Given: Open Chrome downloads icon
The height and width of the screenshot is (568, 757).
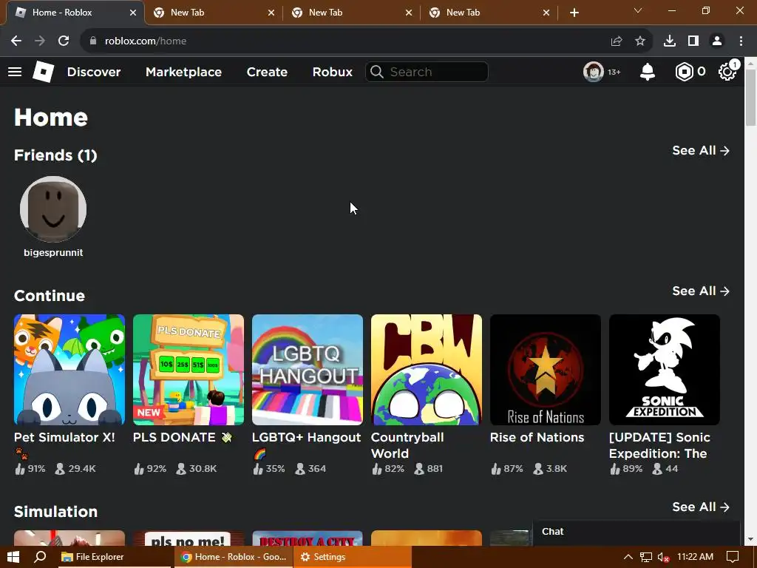Looking at the screenshot, I should (x=670, y=41).
